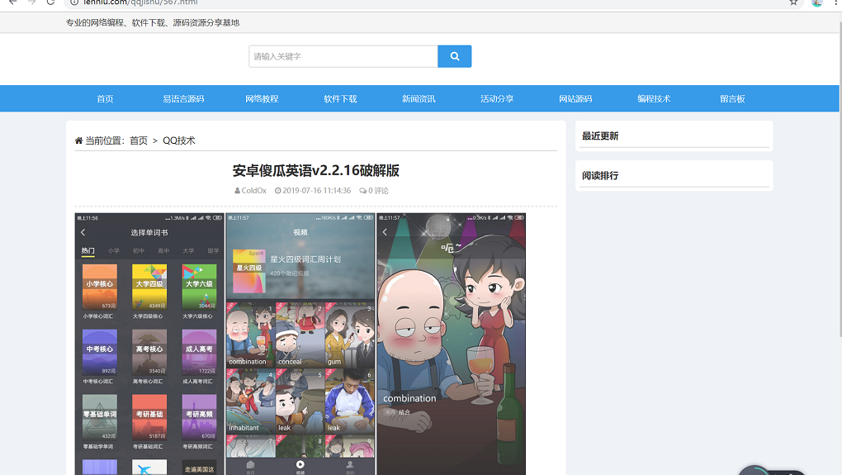Open the 留言板 navigation item

click(x=732, y=99)
